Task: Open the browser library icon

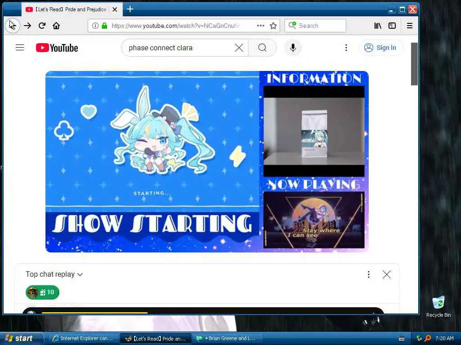Action: coord(378,26)
